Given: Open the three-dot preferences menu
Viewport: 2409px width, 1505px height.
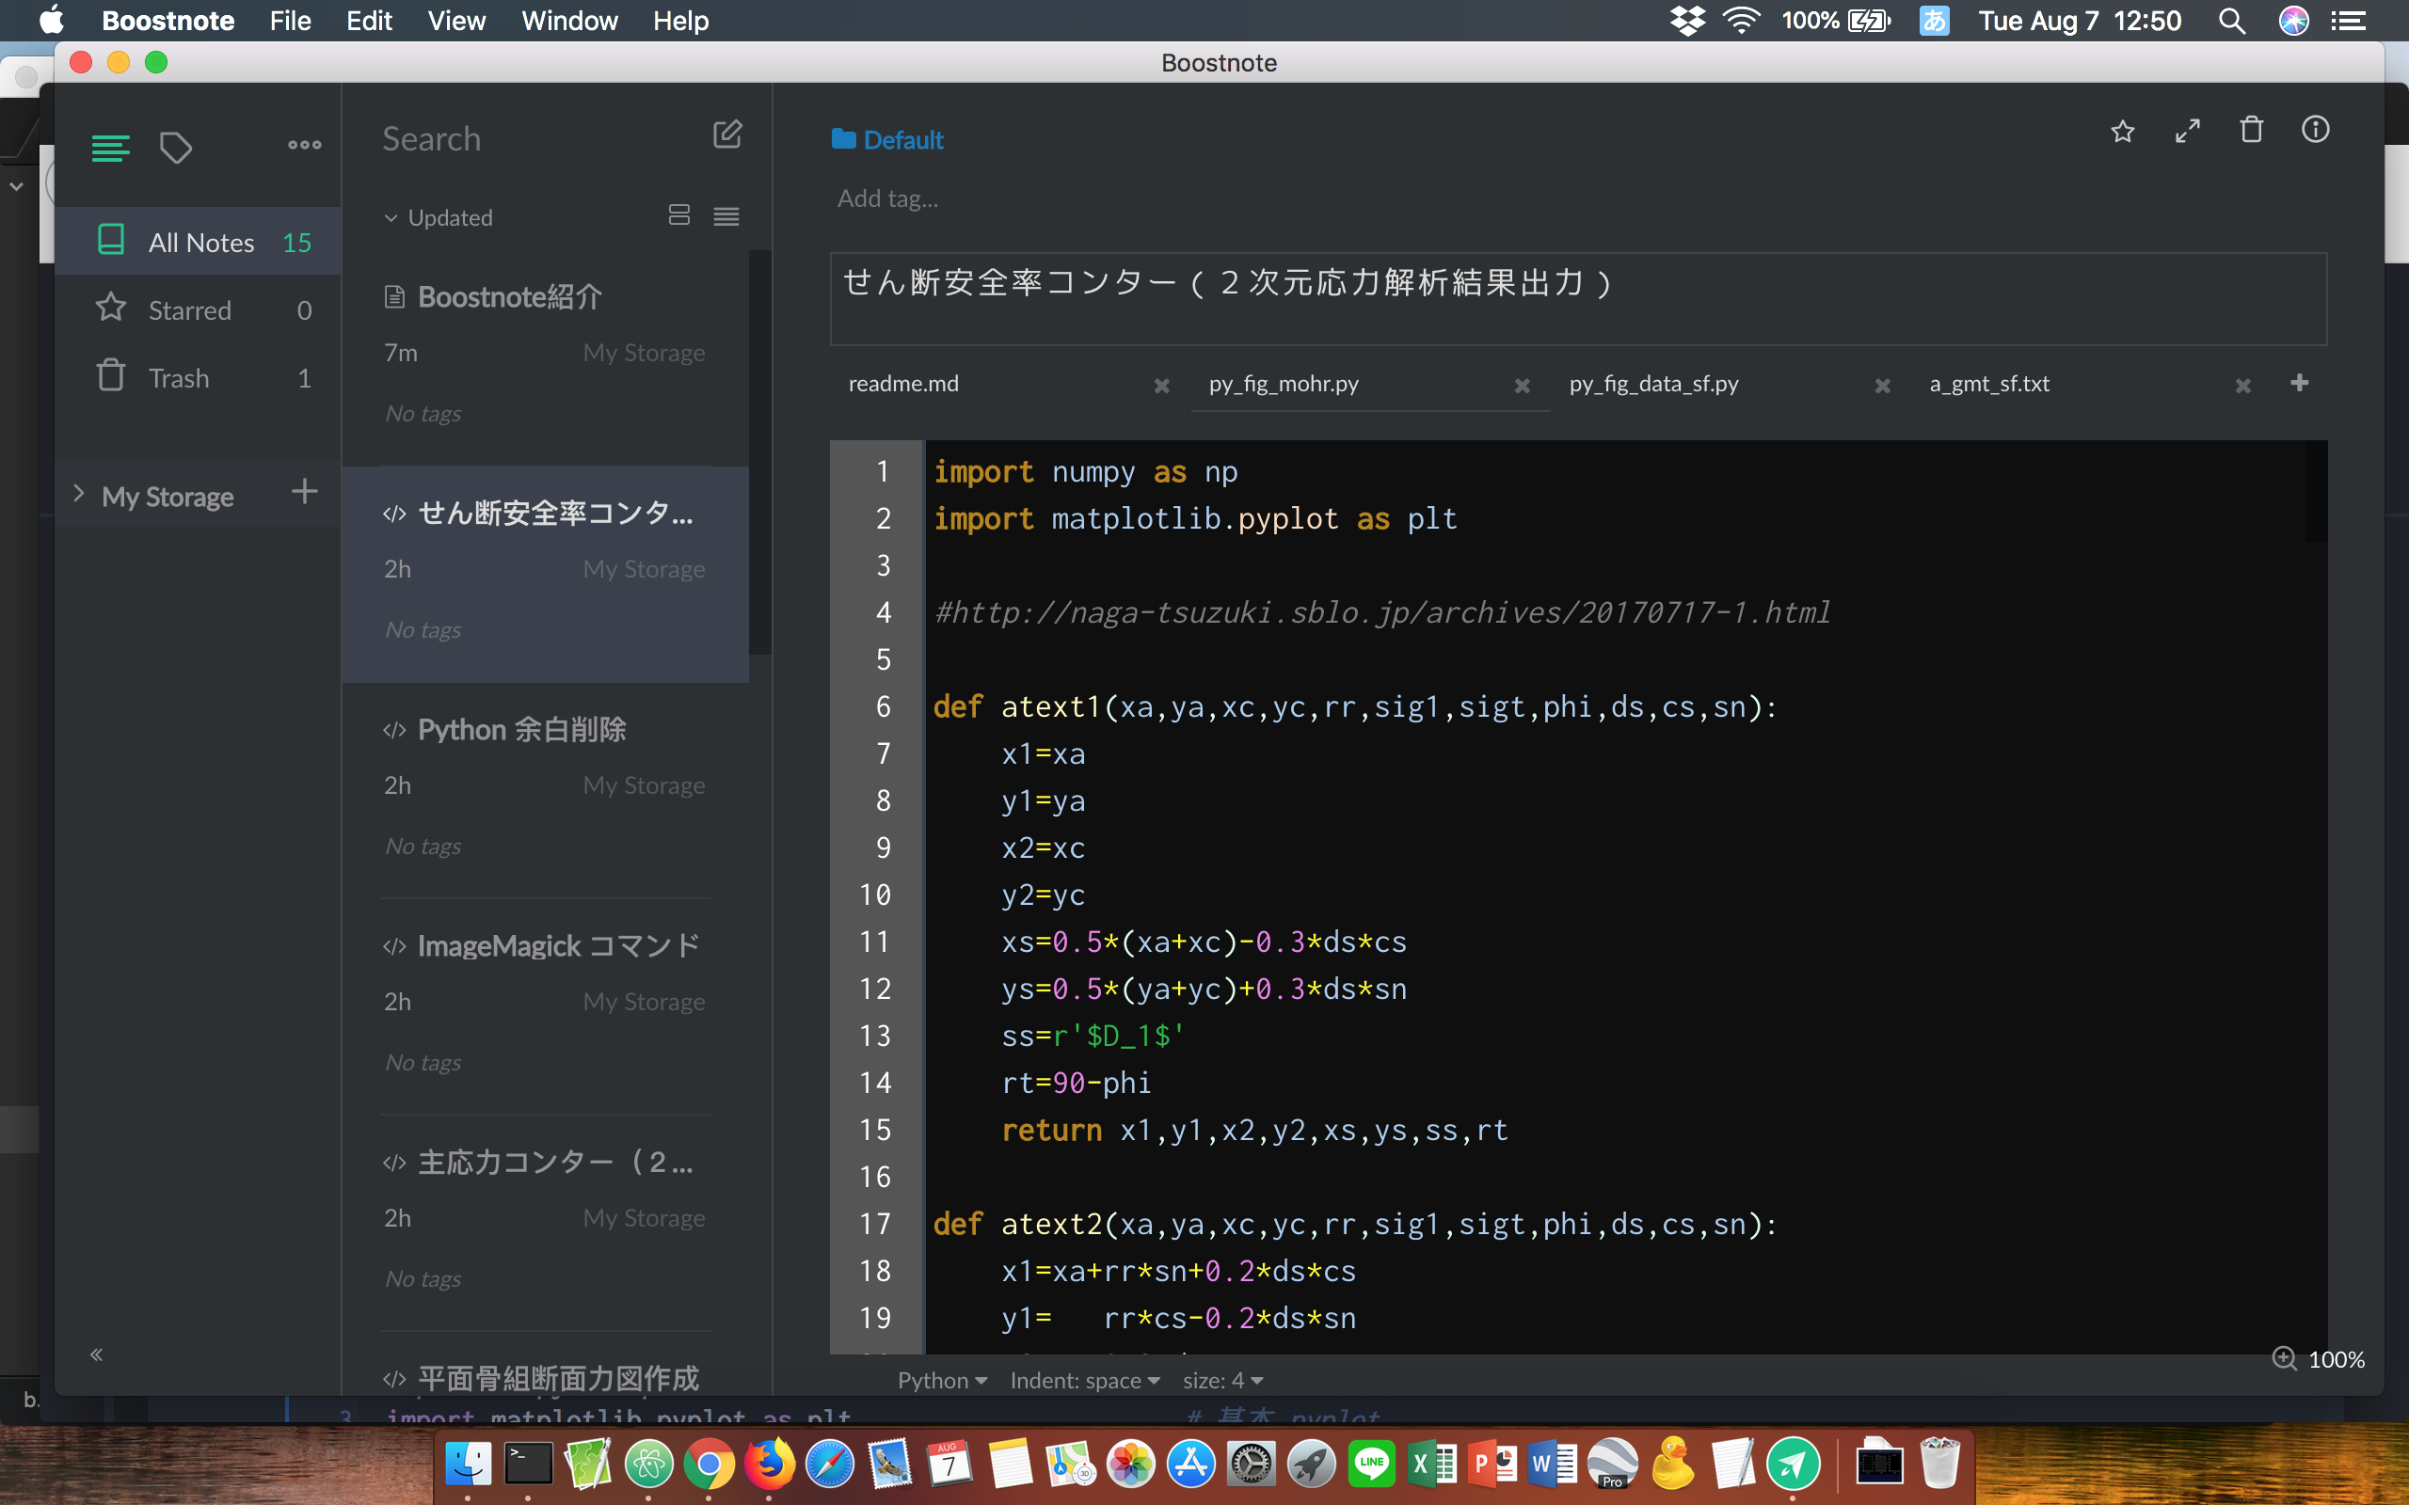Looking at the screenshot, I should click(304, 144).
